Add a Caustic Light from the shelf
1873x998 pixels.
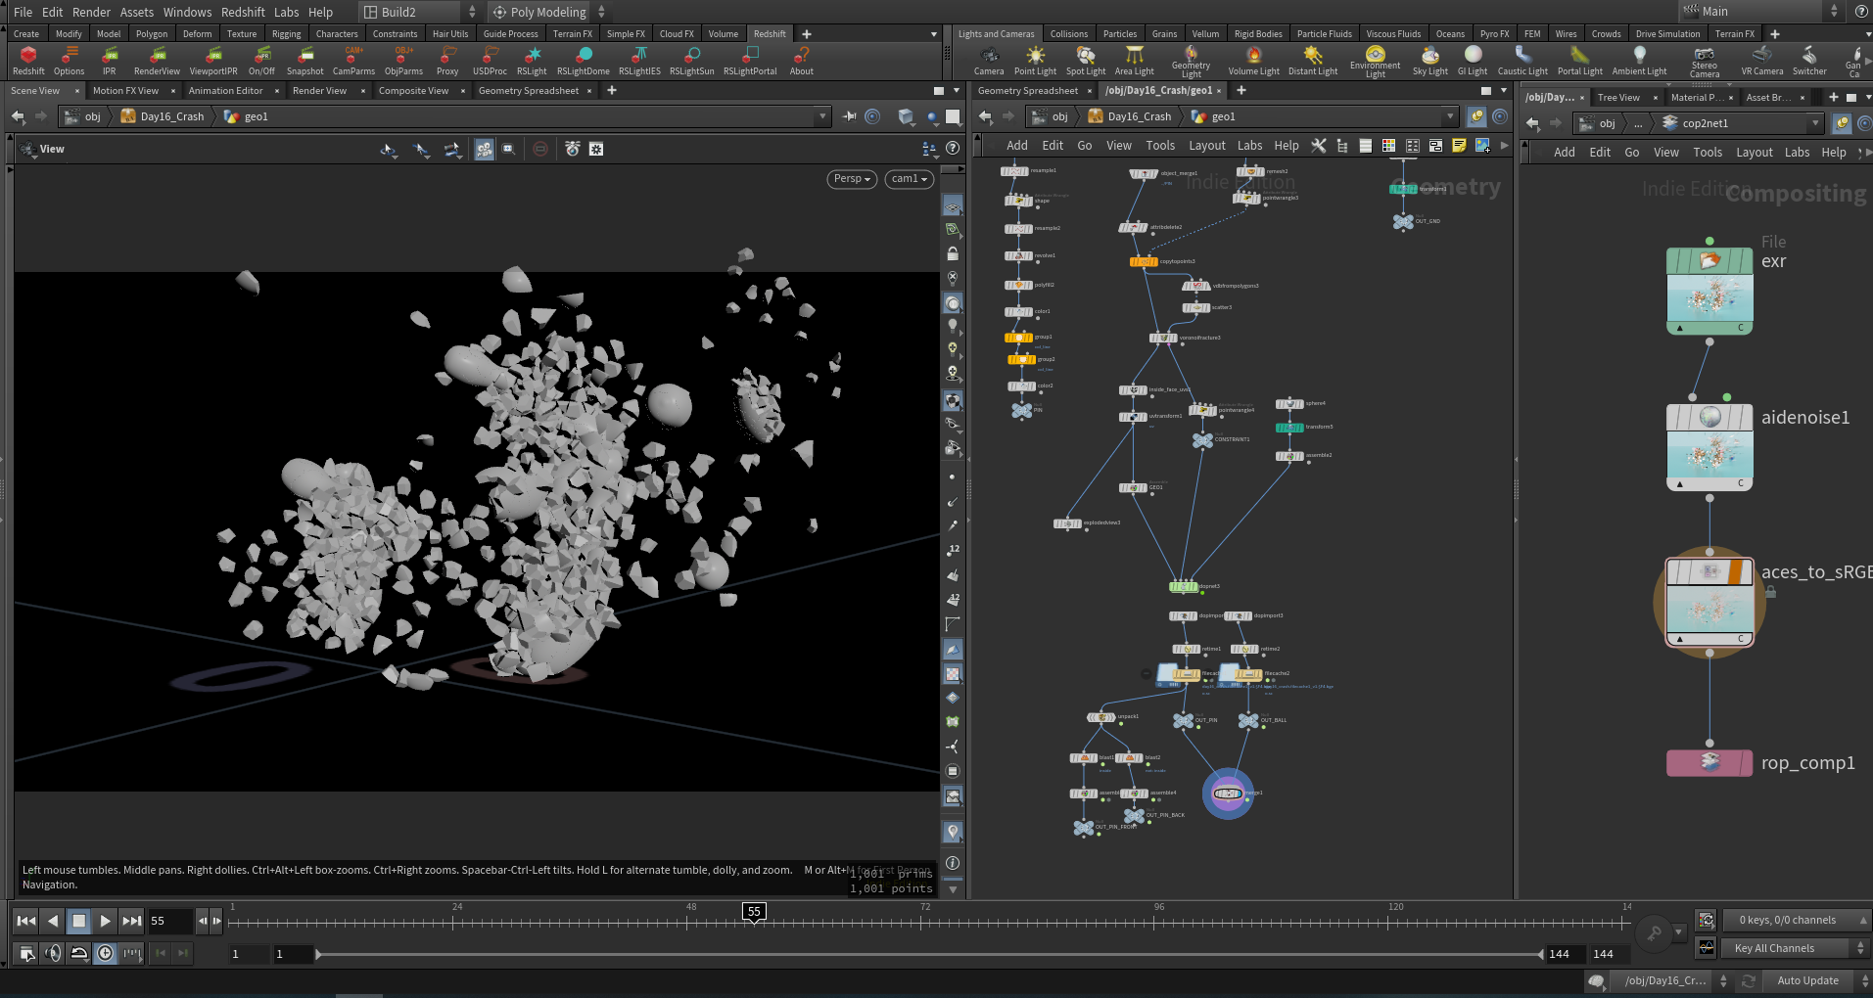tap(1522, 61)
